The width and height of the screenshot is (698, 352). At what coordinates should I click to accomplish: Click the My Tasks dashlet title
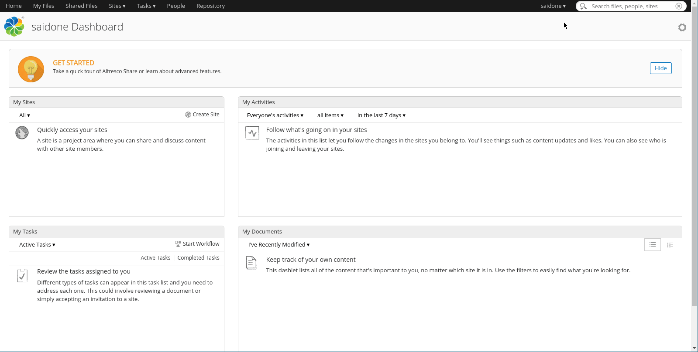(25, 232)
